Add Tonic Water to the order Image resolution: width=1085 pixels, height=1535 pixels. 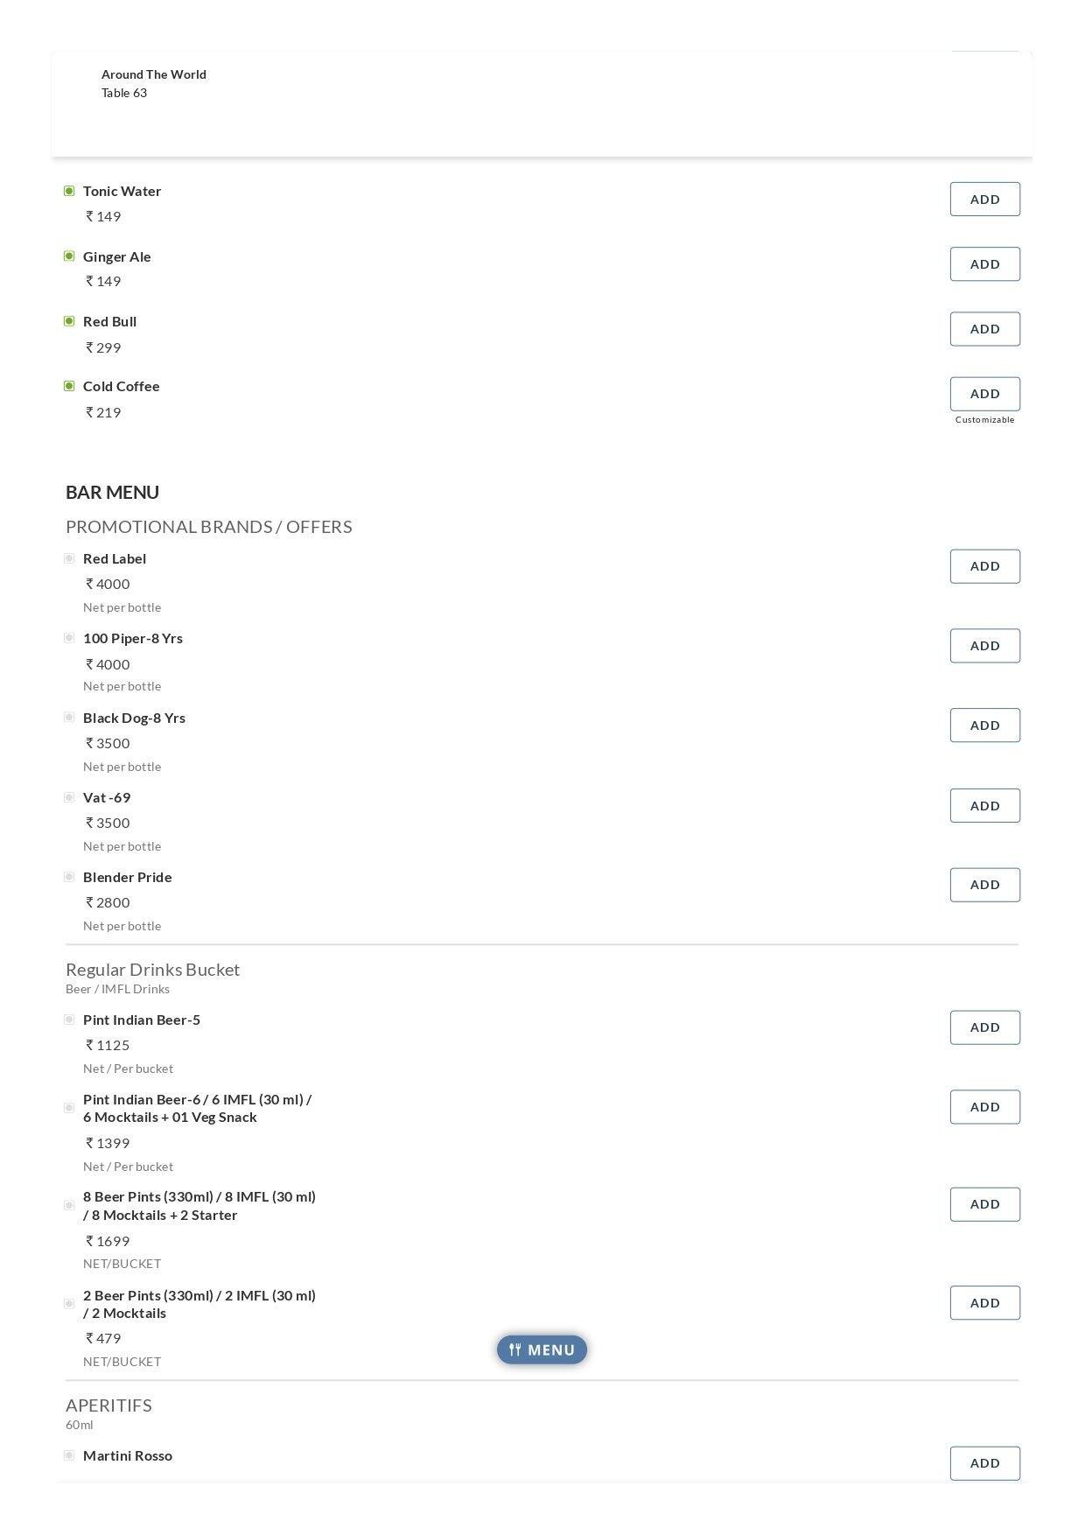pyautogui.click(x=985, y=200)
